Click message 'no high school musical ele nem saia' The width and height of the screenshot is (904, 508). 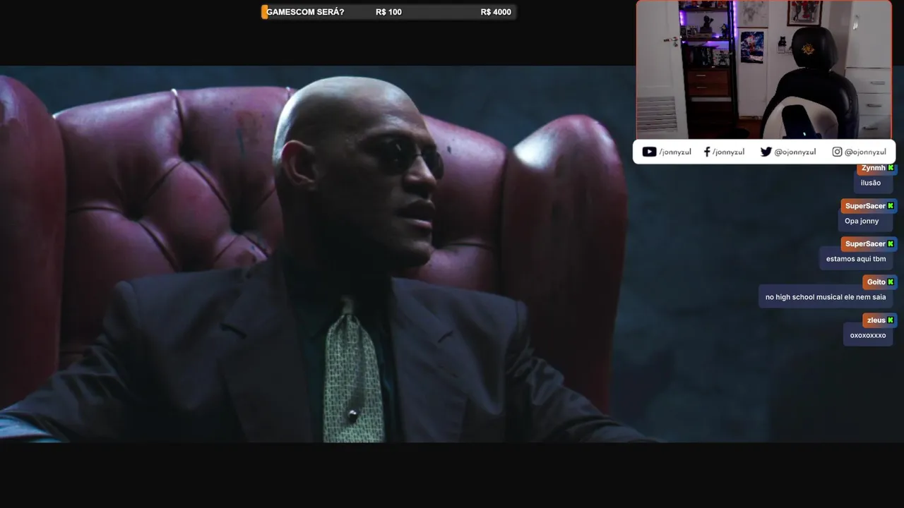pyautogui.click(x=826, y=297)
